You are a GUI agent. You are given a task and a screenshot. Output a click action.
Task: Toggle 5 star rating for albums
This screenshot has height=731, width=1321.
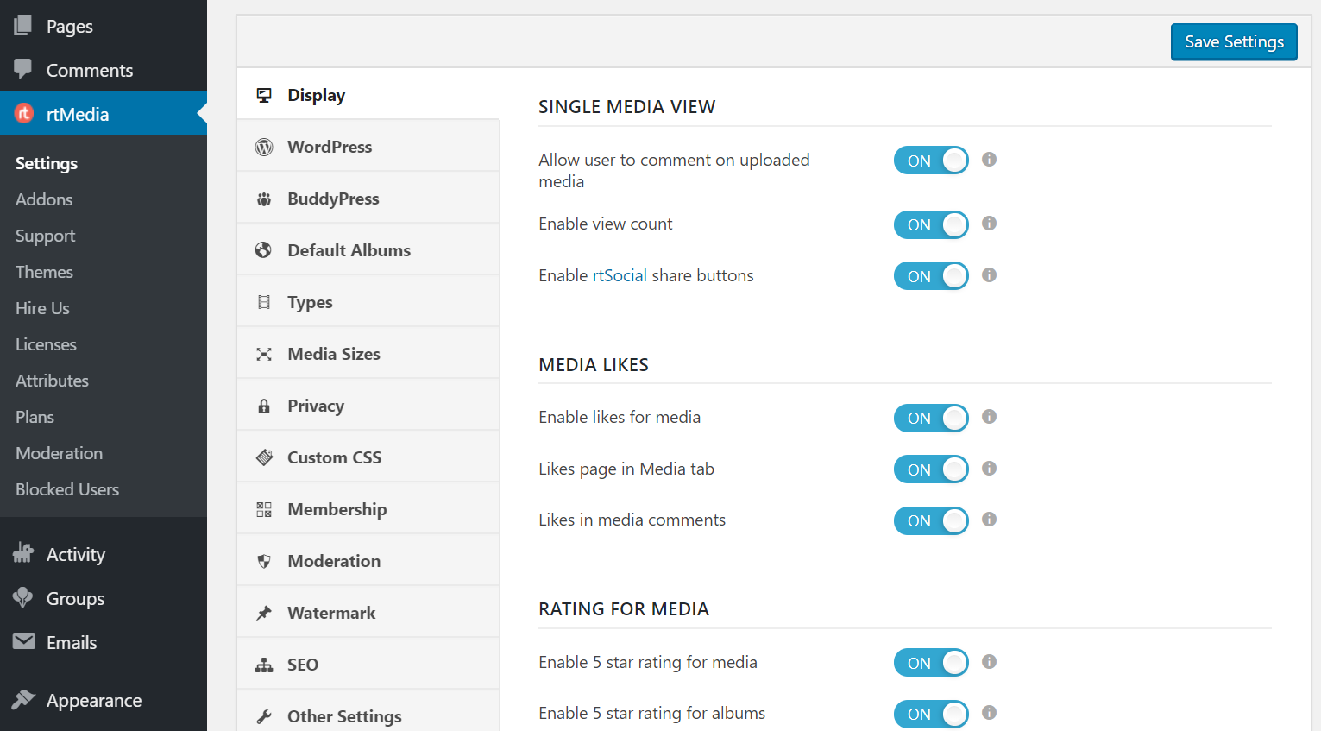931,714
